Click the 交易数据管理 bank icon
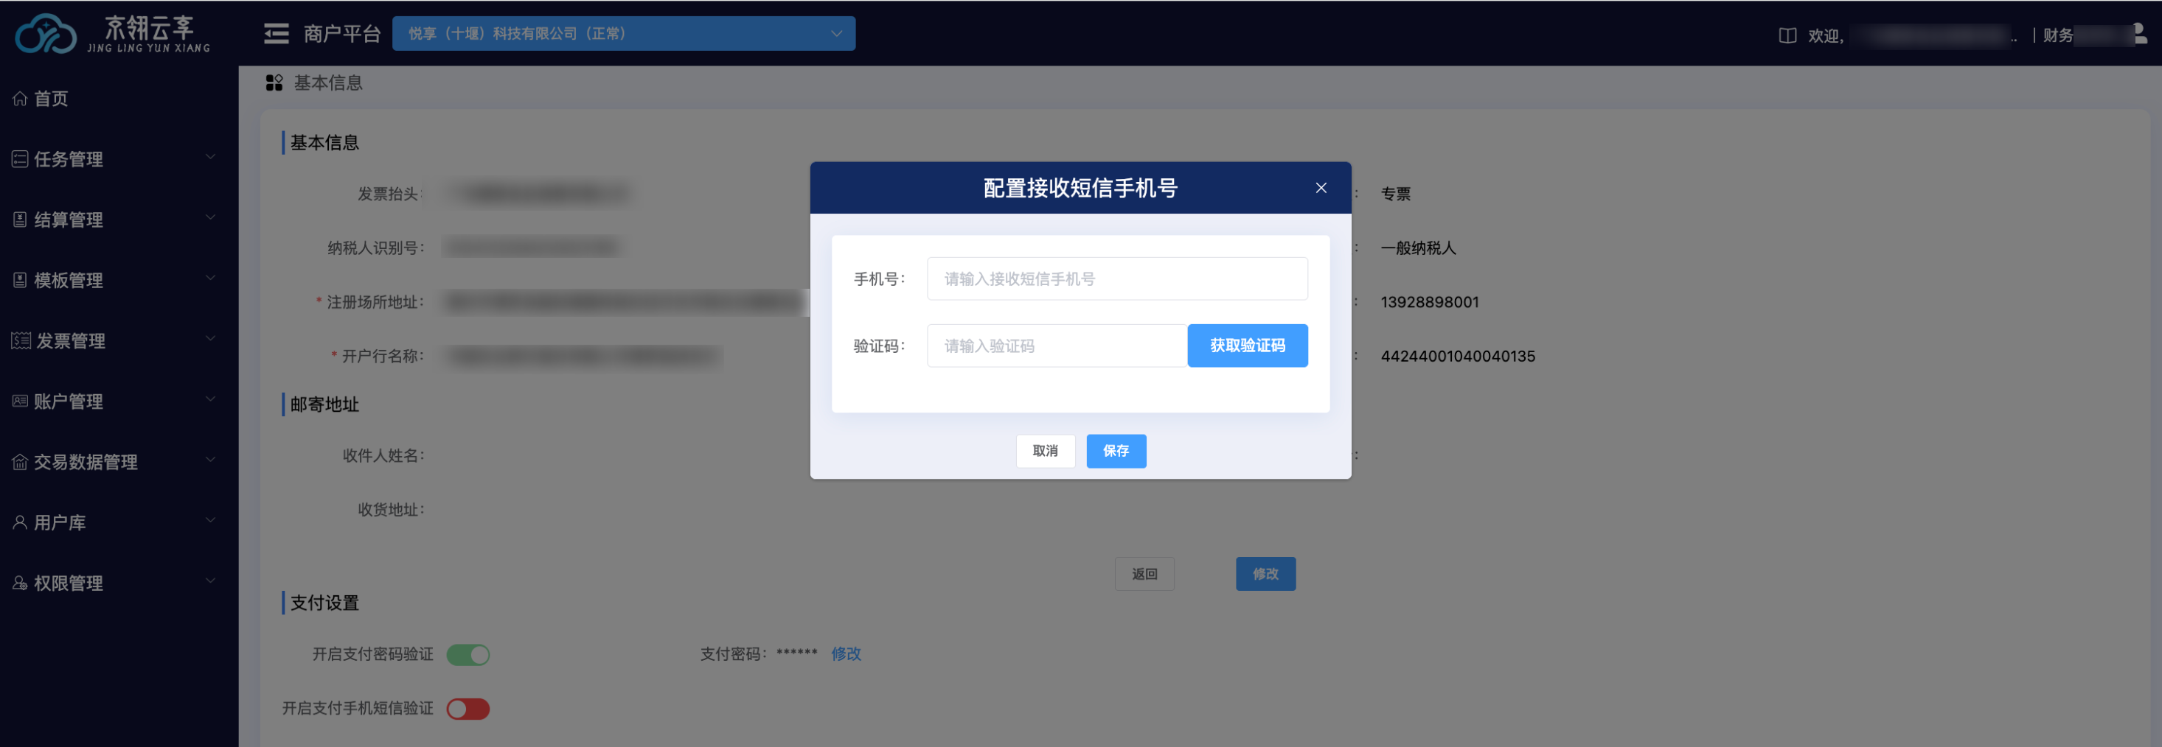The image size is (2162, 747). [20, 462]
